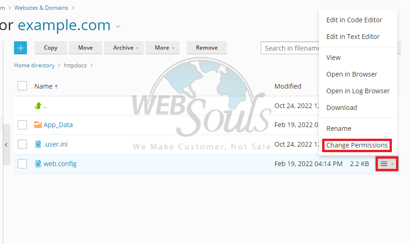
Task: Expand the Archive dropdown button
Action: (124, 48)
